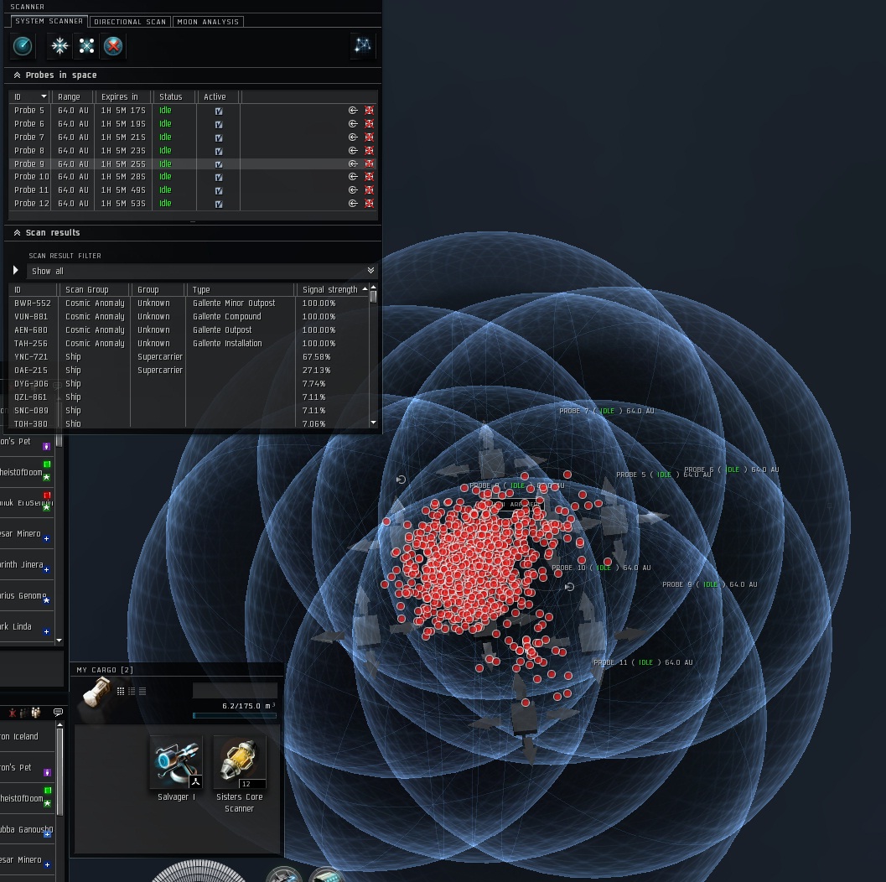Viewport: 886px width, 882px height.
Task: Select the YNC-721 Supercarrier result row
Action: (189, 357)
